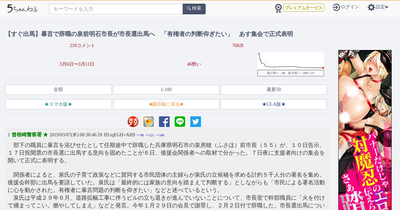Share thread on LINE

pyautogui.click(x=180, y=122)
